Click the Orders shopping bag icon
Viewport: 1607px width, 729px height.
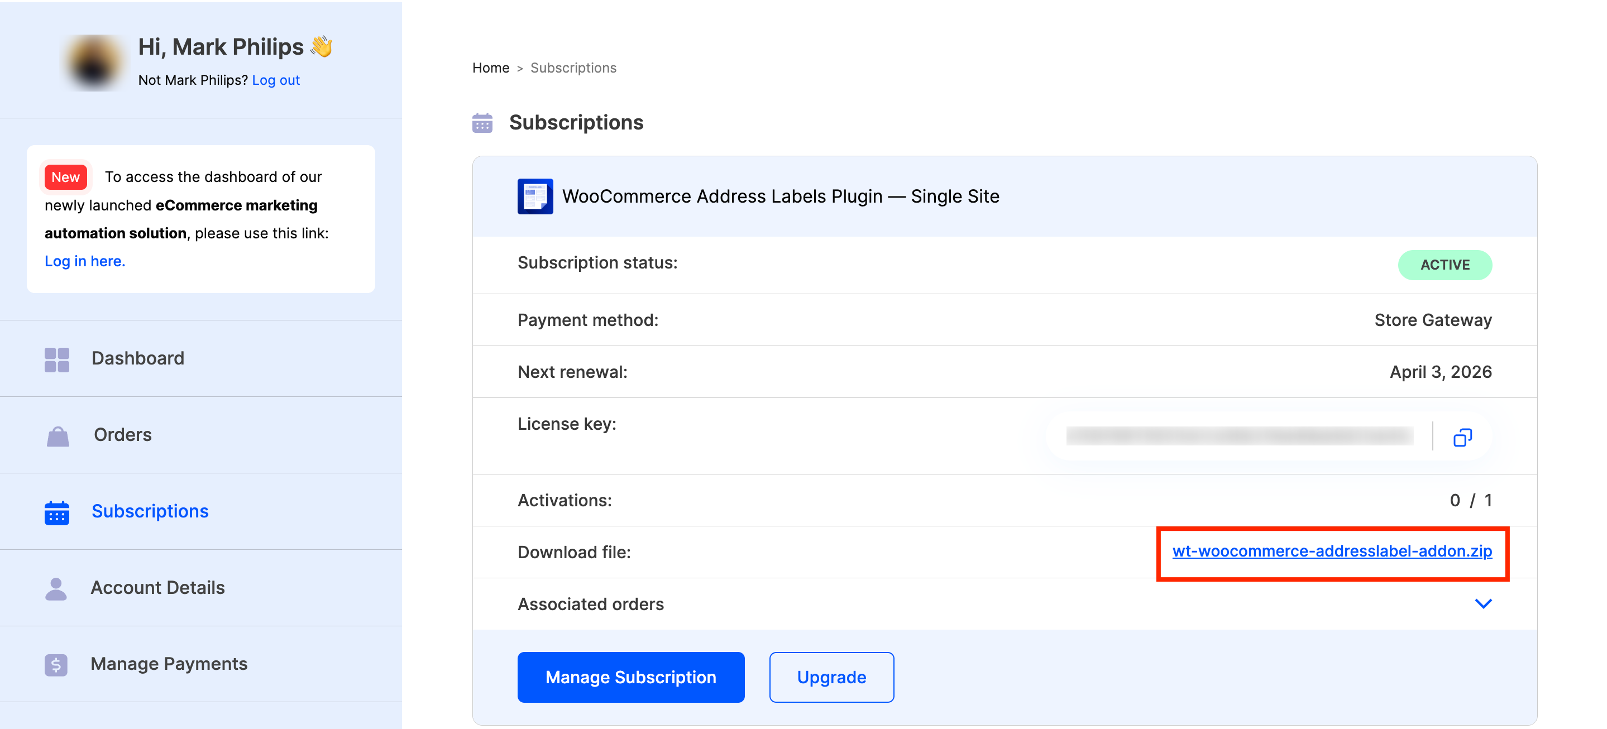(x=58, y=437)
